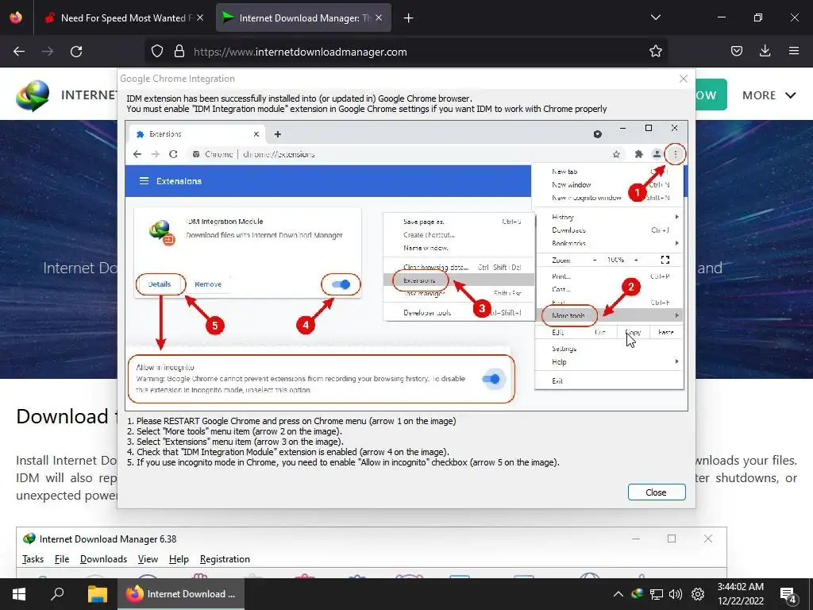Click the Chrome three-dot menu icon in illustration

675,154
